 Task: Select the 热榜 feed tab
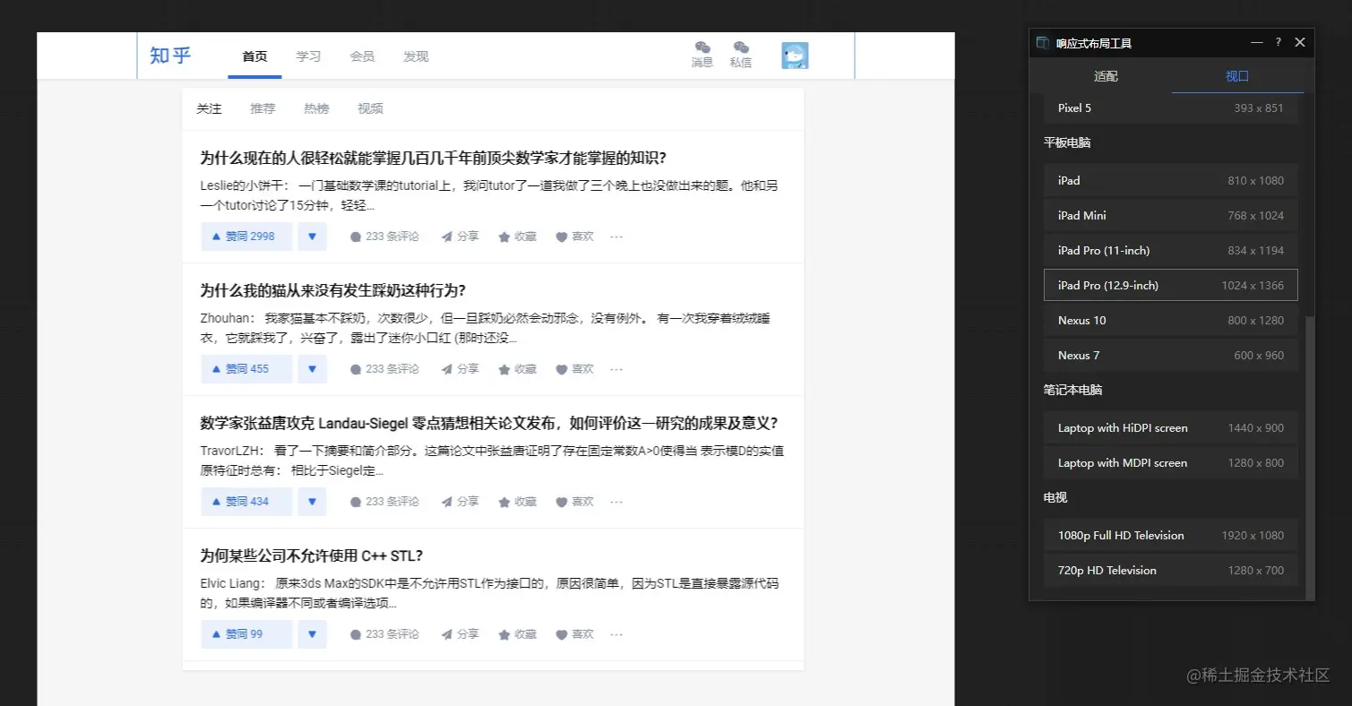pyautogui.click(x=316, y=108)
